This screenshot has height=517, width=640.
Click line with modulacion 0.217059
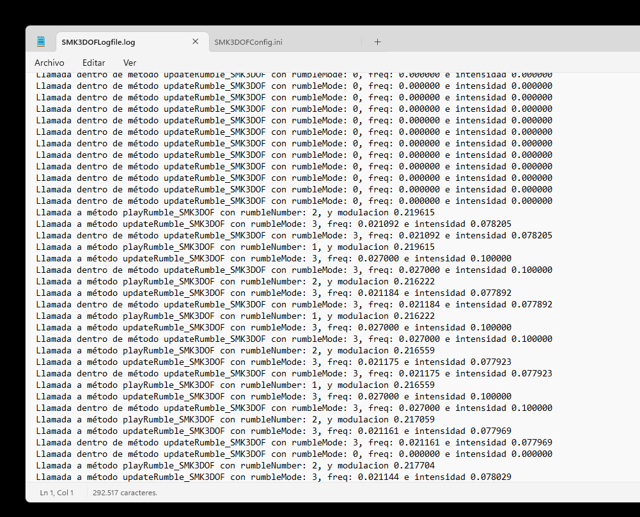tap(235, 419)
